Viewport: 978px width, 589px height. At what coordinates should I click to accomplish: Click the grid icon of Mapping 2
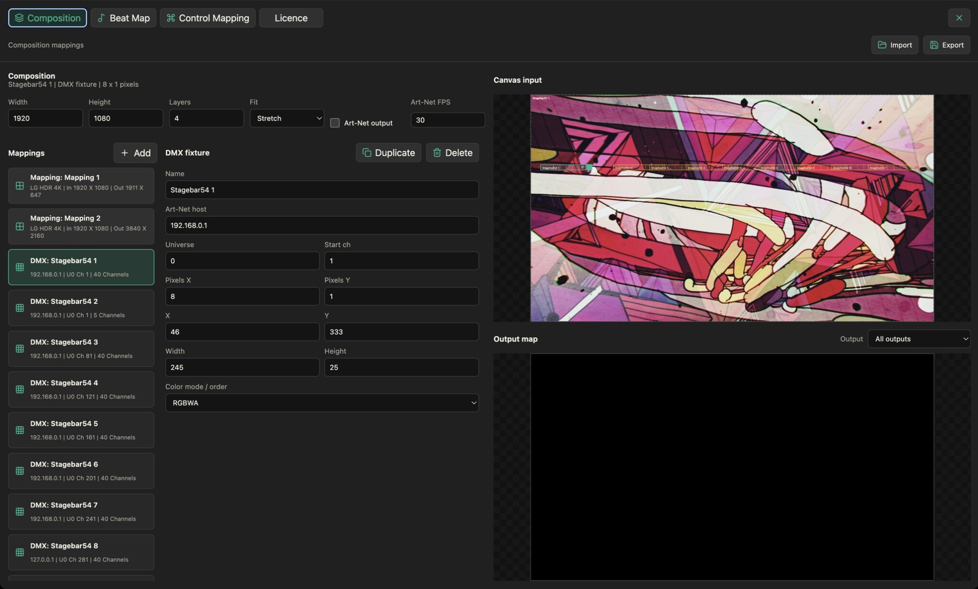pos(20,226)
